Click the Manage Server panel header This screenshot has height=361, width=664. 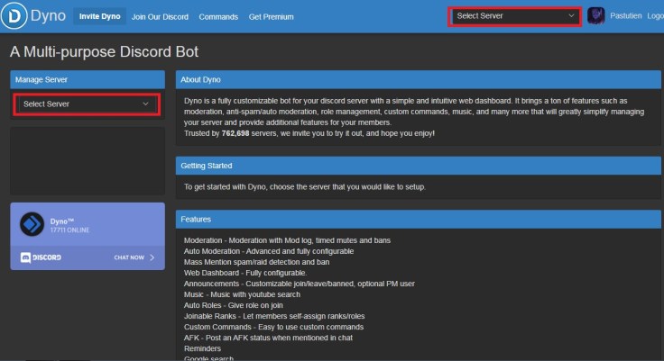click(x=88, y=79)
